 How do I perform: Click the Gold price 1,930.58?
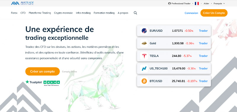[x=178, y=43]
